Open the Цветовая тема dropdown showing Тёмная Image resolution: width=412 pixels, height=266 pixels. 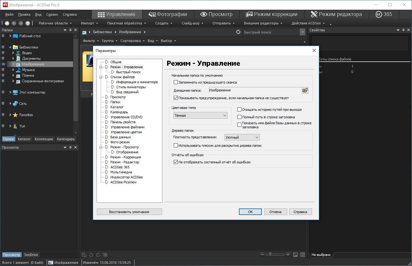[200, 115]
